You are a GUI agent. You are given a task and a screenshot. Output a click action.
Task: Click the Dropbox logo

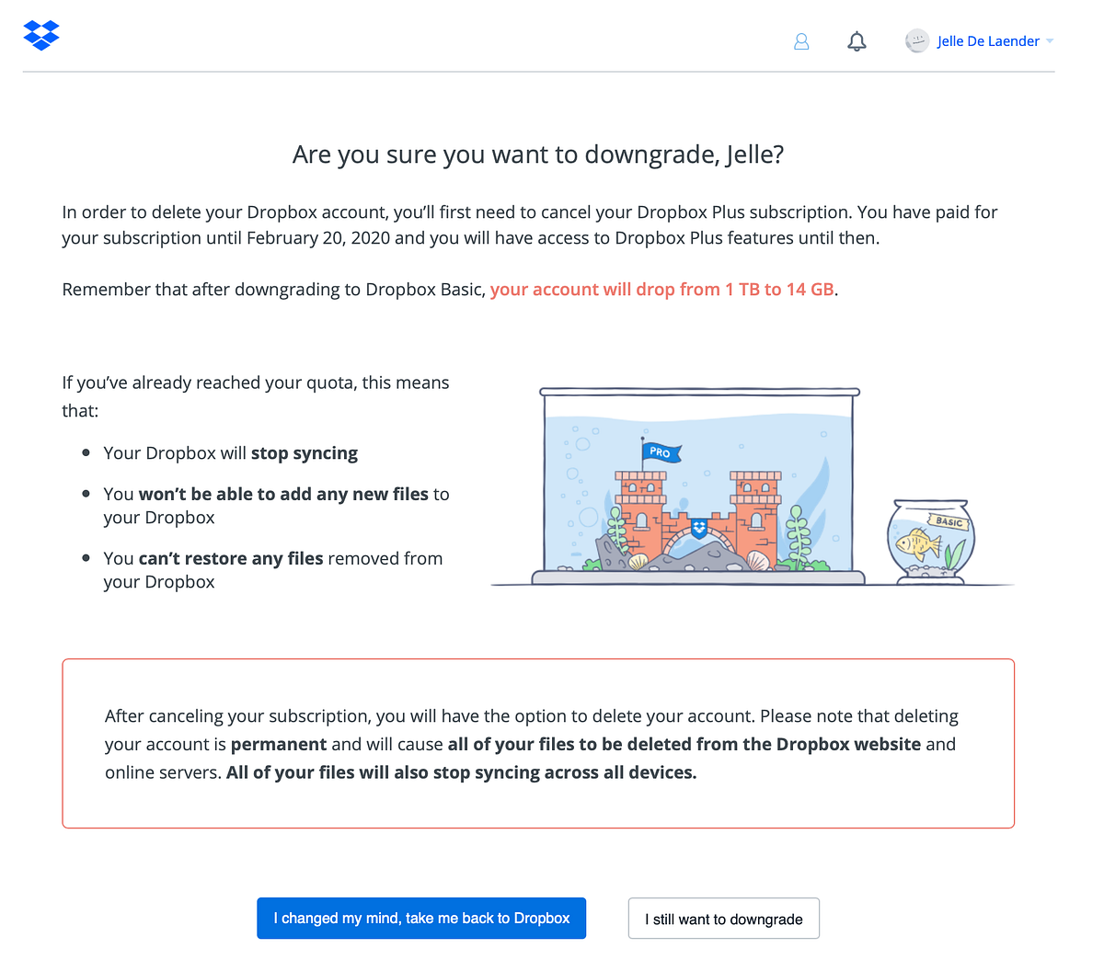click(40, 35)
